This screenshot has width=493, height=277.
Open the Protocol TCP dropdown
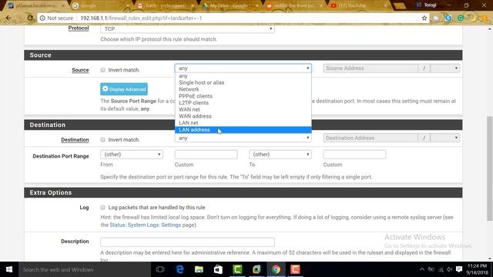pos(187,29)
